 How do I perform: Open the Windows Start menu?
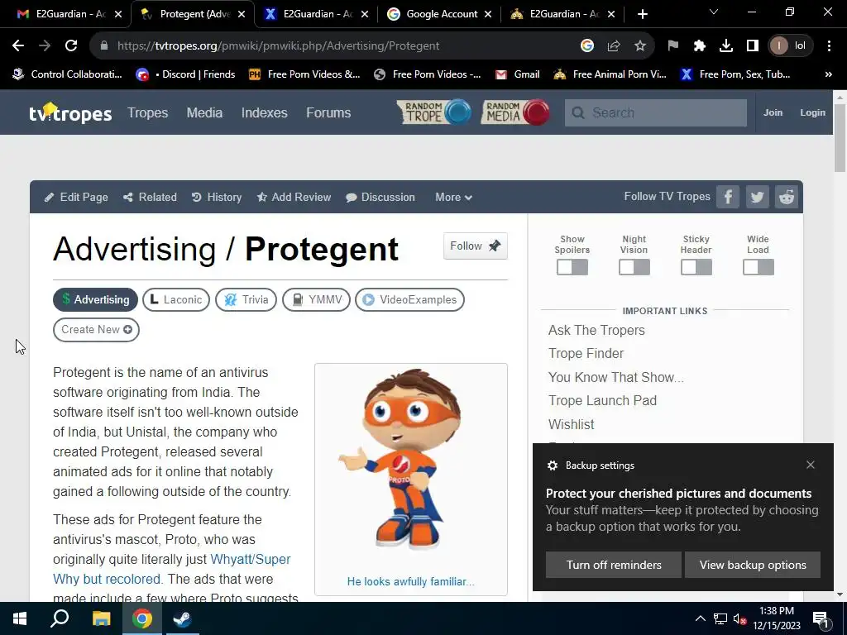20,618
